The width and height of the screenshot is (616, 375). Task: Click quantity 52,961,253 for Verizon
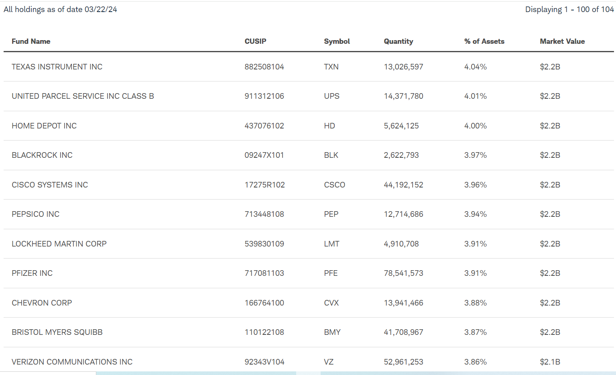click(x=403, y=362)
